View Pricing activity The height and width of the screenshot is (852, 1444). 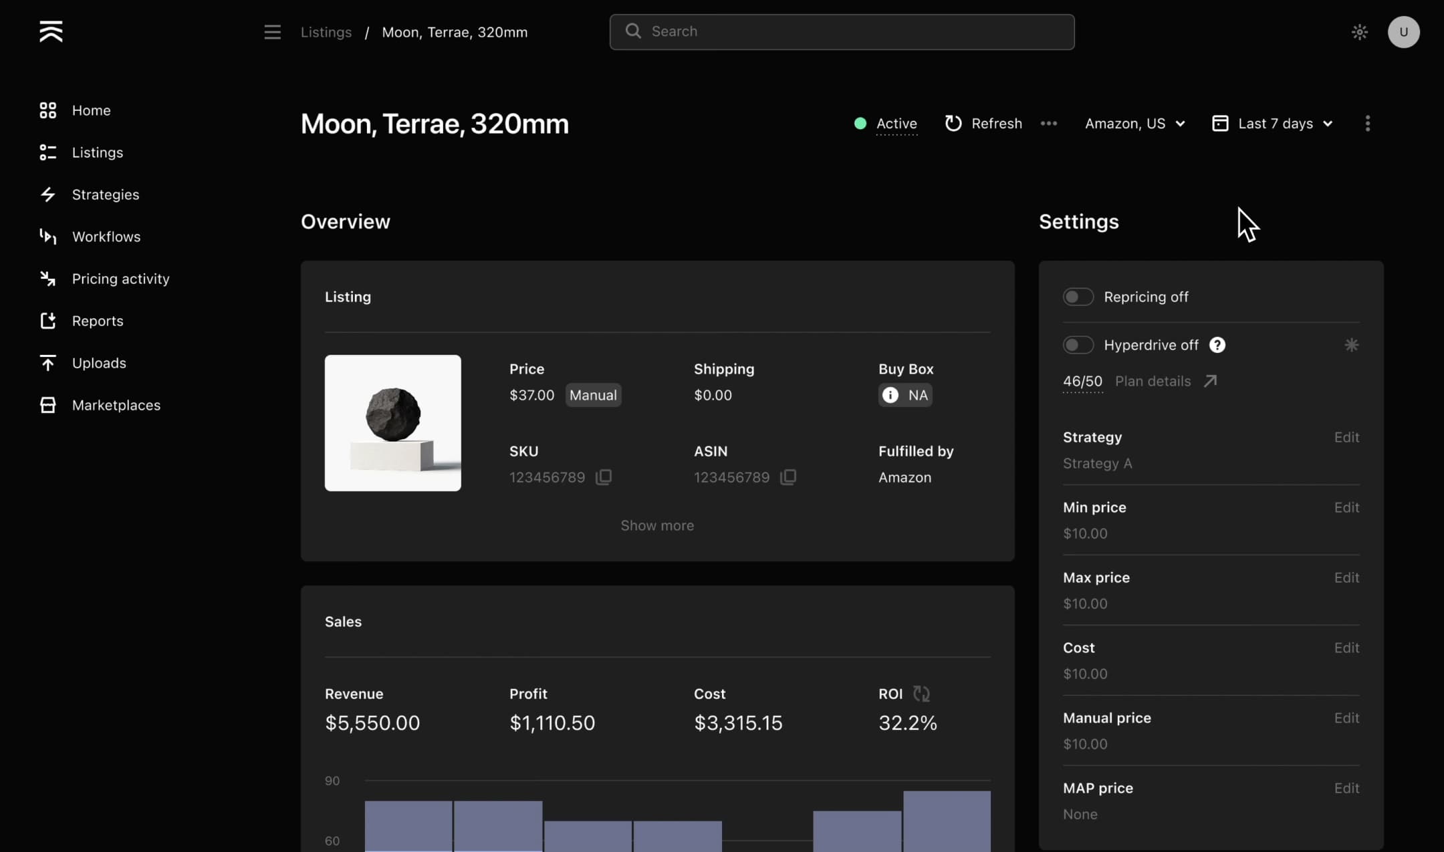120,279
